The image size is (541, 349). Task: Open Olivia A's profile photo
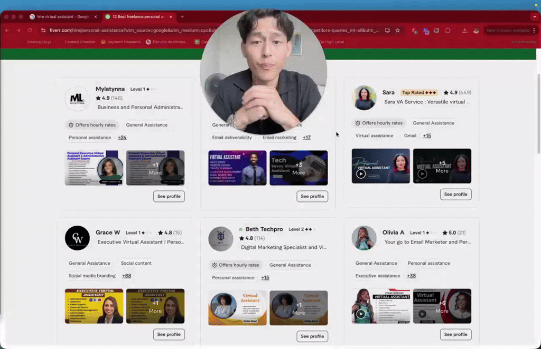coord(364,238)
